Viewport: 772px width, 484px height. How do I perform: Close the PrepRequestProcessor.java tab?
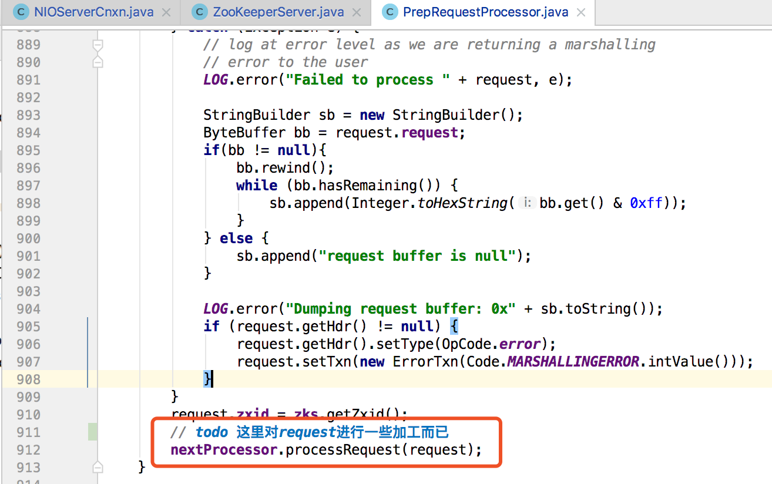pos(581,12)
